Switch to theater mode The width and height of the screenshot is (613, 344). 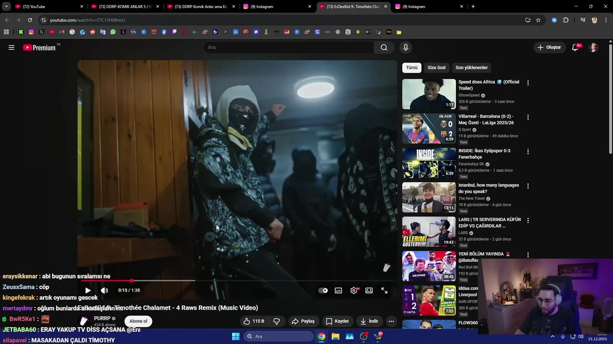[369, 290]
